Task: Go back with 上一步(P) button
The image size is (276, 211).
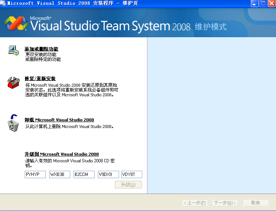Action: tap(195, 203)
